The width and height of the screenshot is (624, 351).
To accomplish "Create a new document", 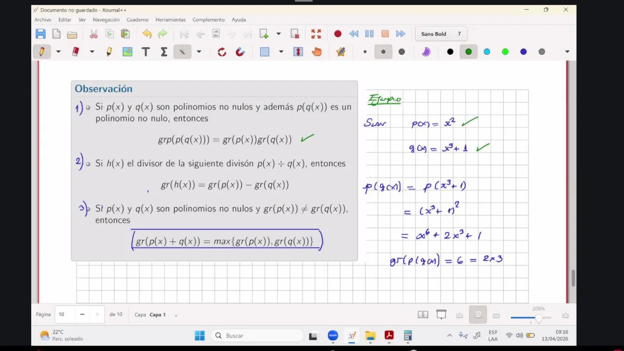I will pyautogui.click(x=57, y=34).
